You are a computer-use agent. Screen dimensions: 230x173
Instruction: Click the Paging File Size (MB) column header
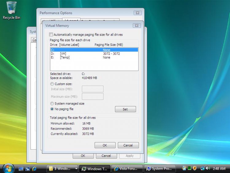tap(109, 45)
